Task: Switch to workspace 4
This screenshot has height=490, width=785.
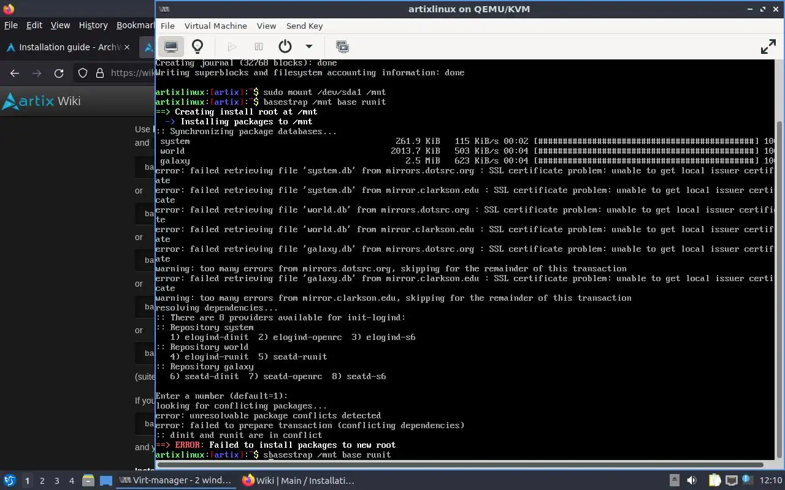Action: [x=72, y=481]
